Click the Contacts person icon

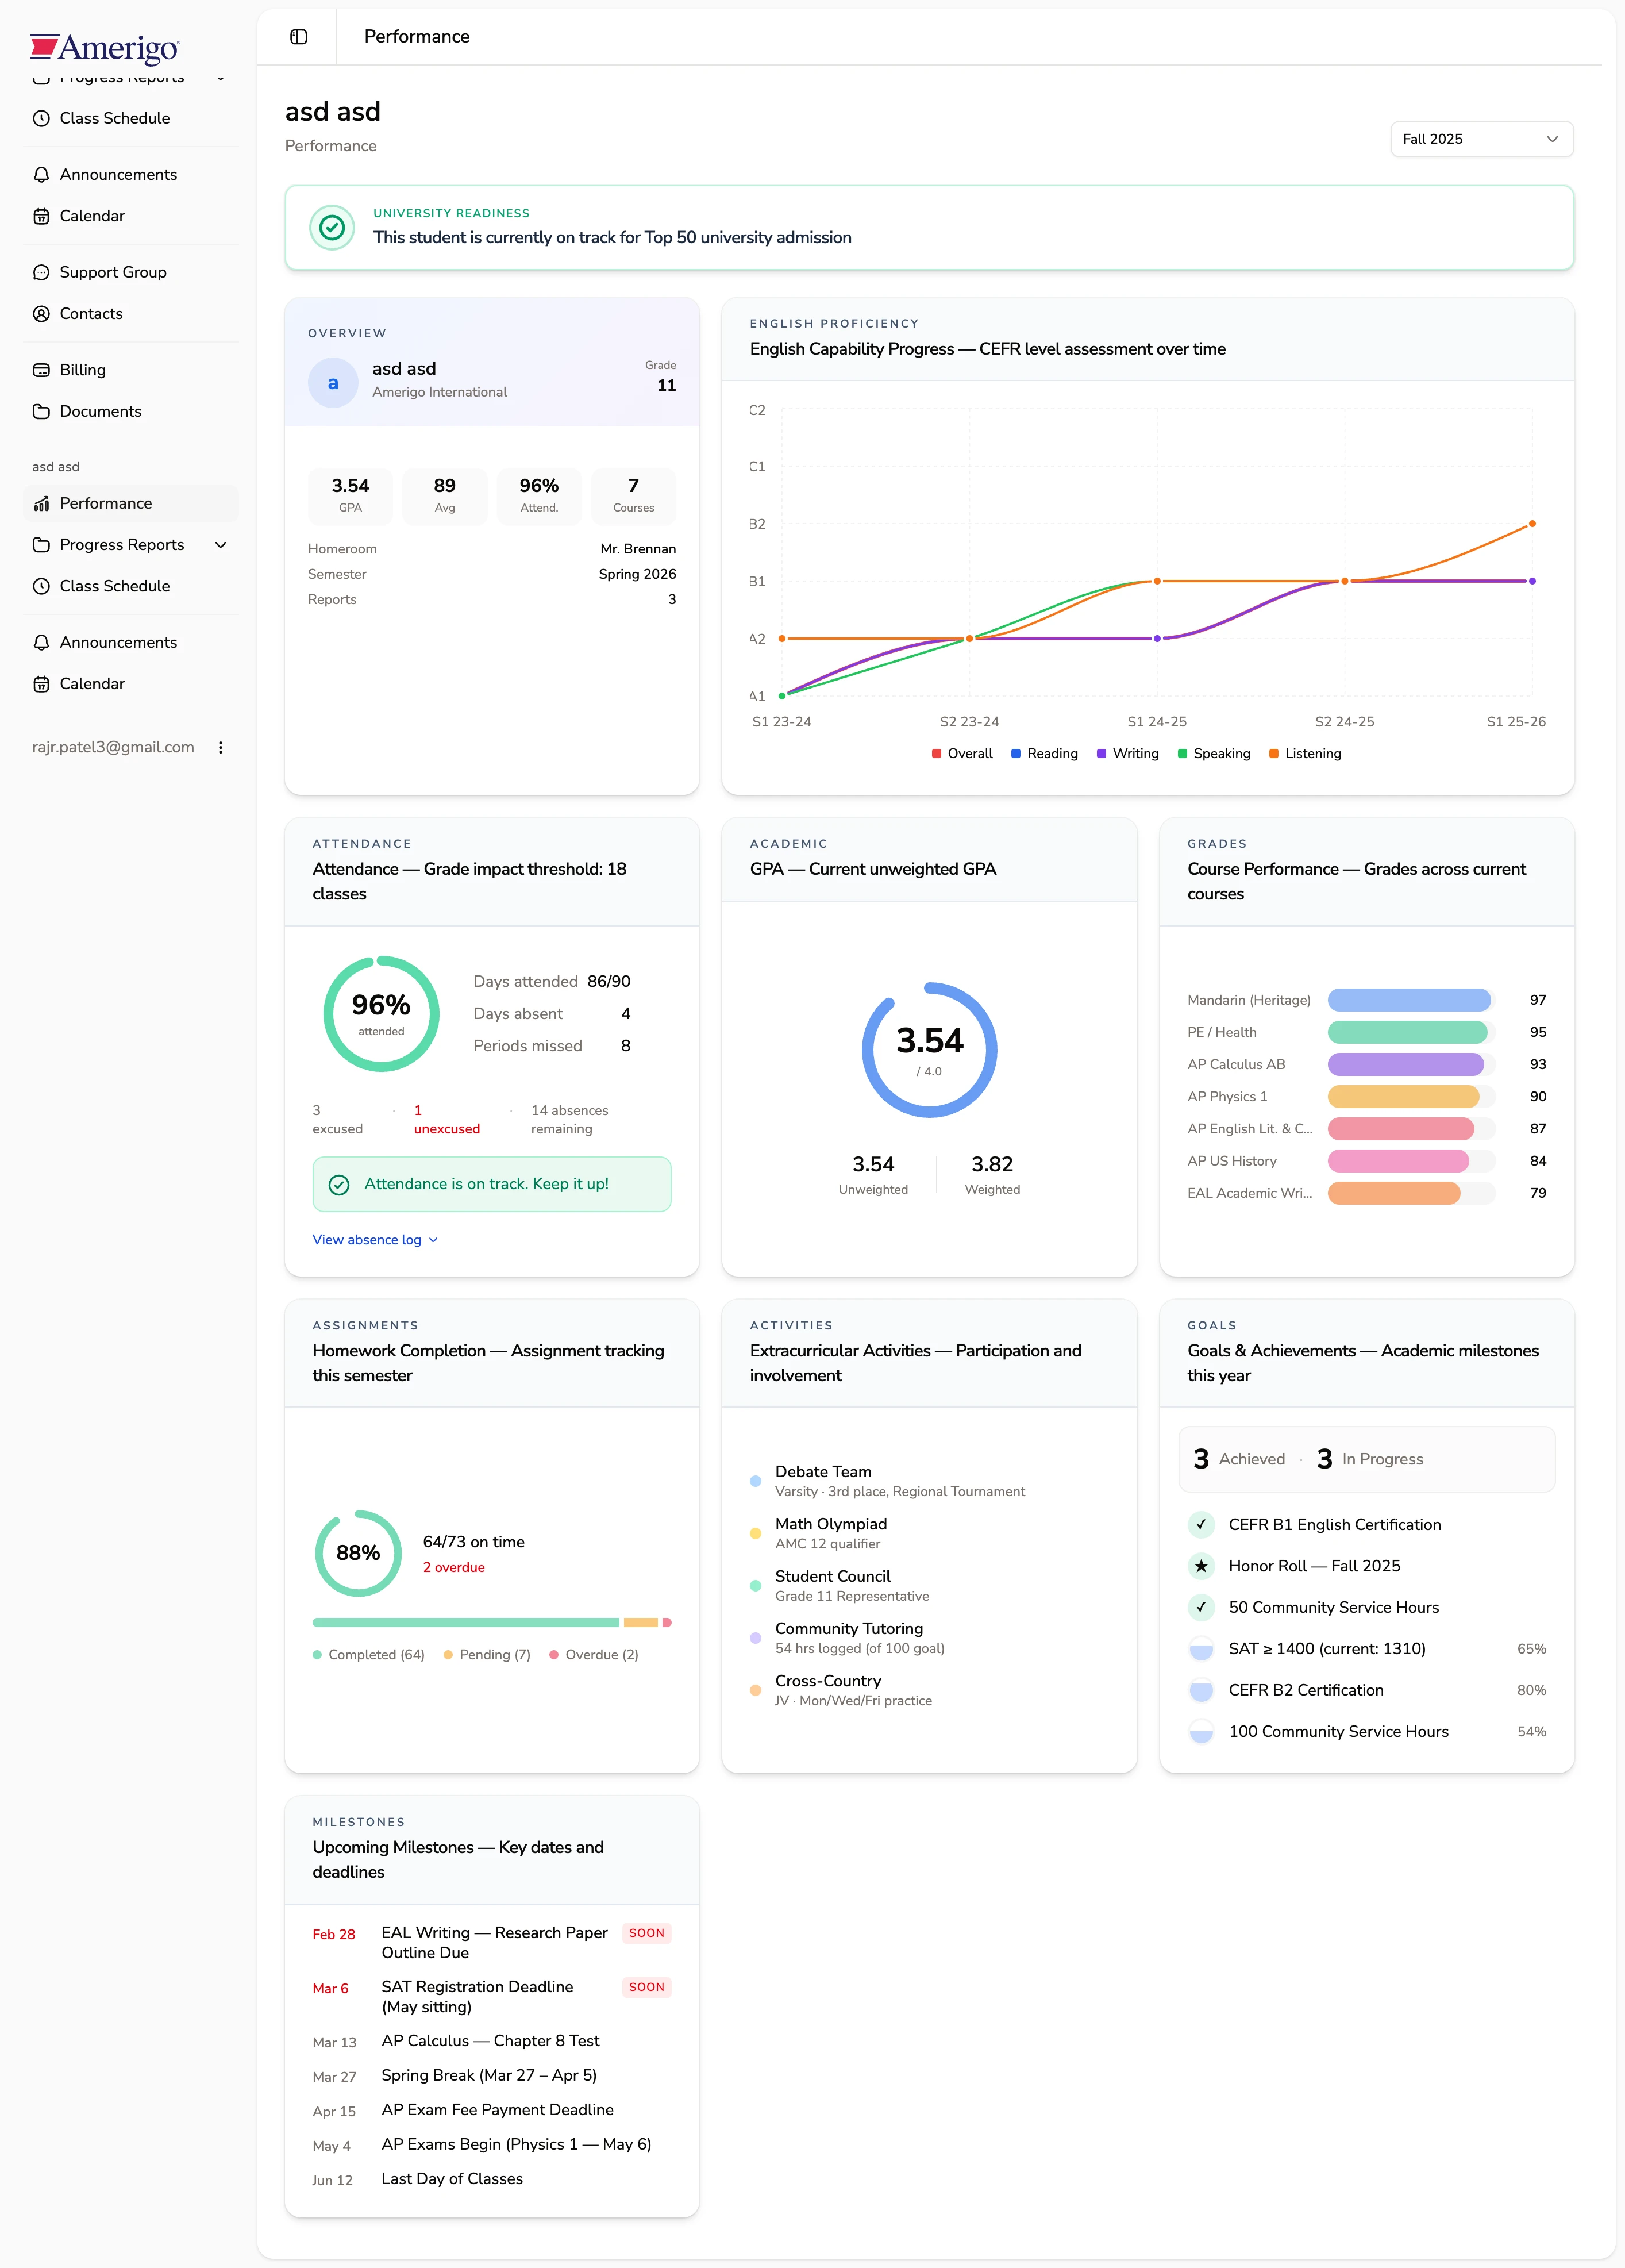click(41, 314)
